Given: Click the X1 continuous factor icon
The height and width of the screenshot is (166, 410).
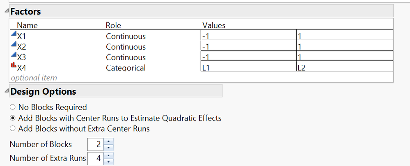Looking at the screenshot, I should [13, 34].
